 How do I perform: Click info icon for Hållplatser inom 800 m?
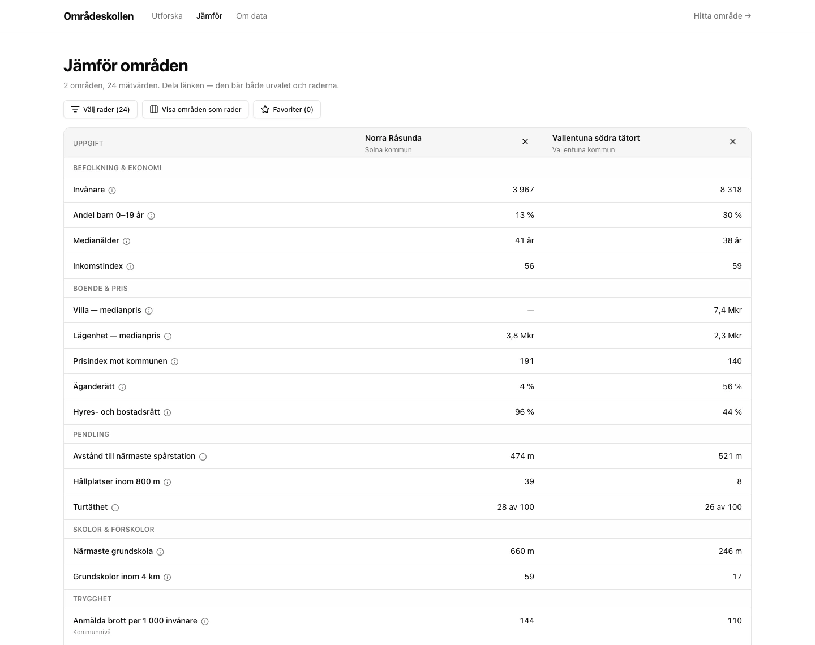[168, 482]
